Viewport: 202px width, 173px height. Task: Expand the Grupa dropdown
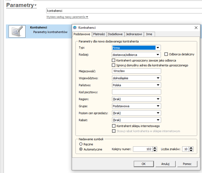158,106
